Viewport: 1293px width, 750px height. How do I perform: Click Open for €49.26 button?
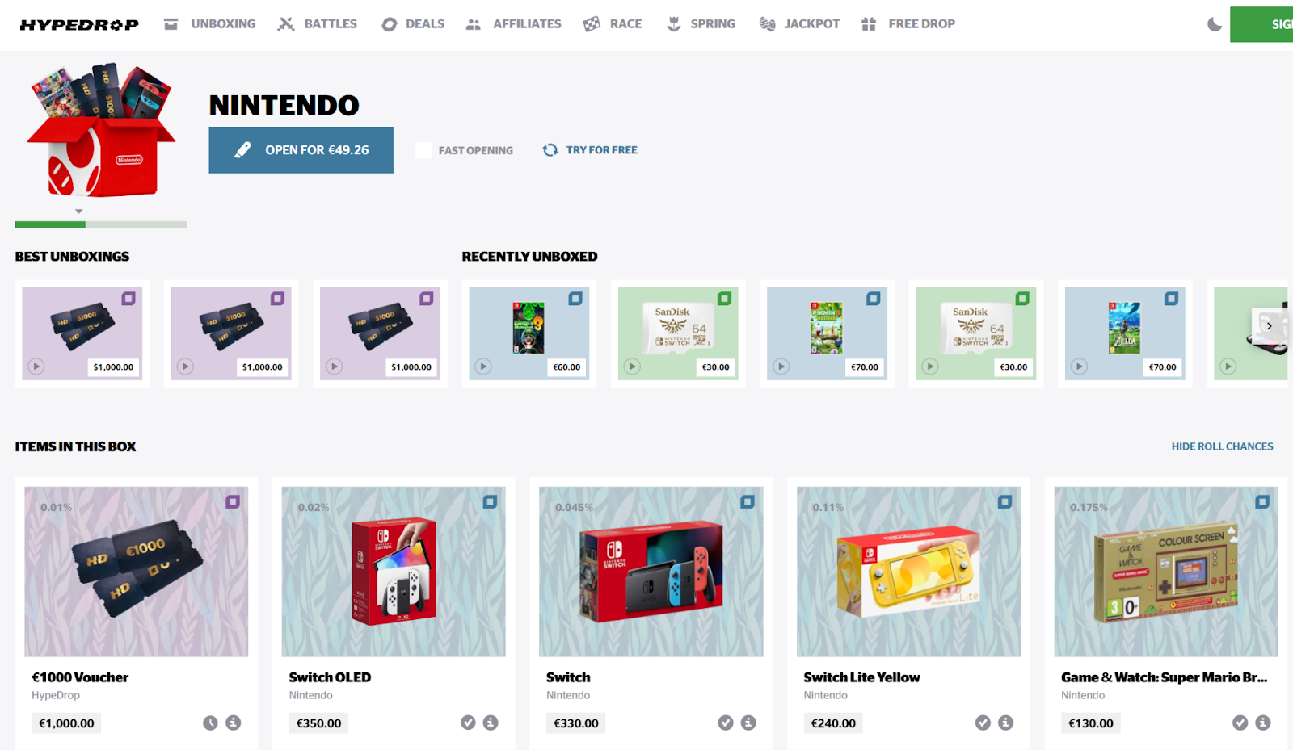(x=301, y=150)
